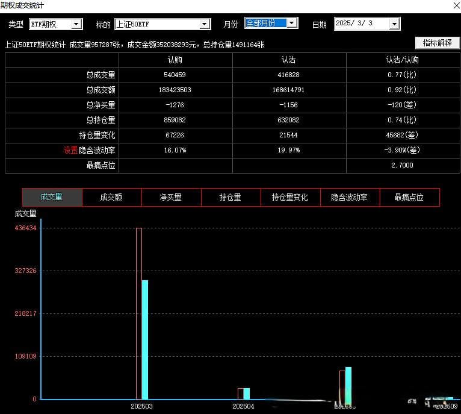Click put position change 21544
This screenshot has height=414, width=461.
(x=288, y=135)
